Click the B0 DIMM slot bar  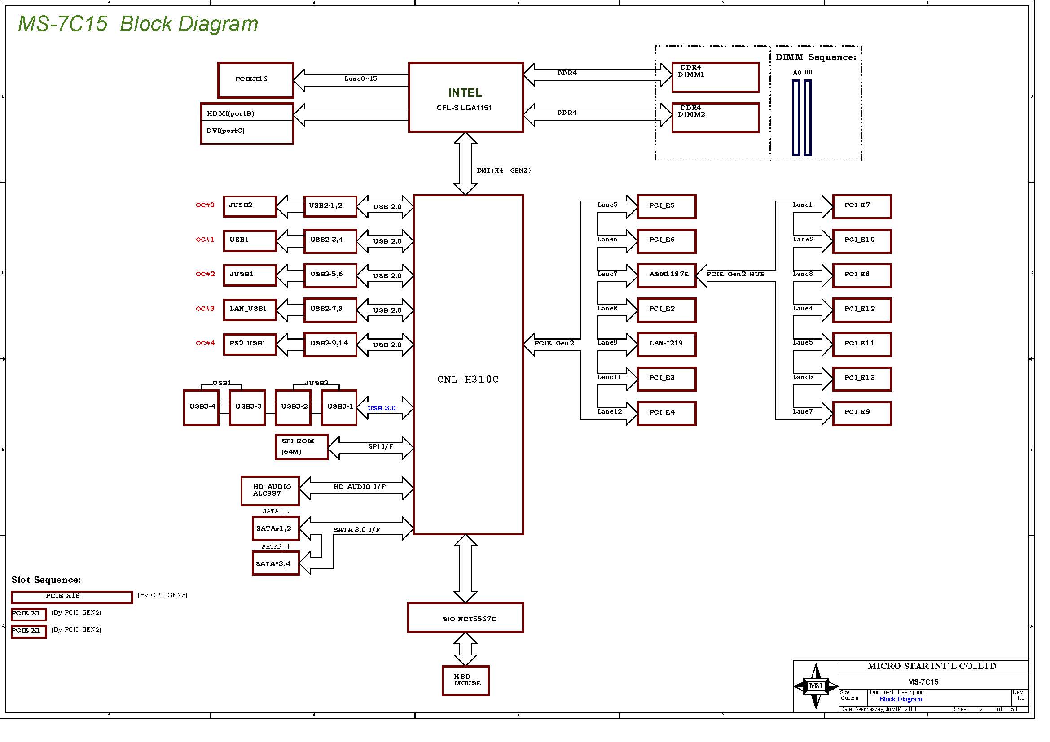pyautogui.click(x=808, y=118)
